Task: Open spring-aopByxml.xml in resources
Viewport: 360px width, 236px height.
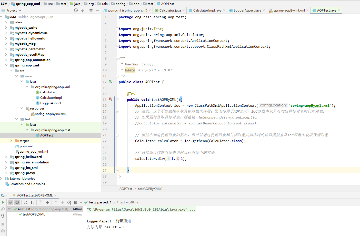Action: pyautogui.click(x=51, y=114)
